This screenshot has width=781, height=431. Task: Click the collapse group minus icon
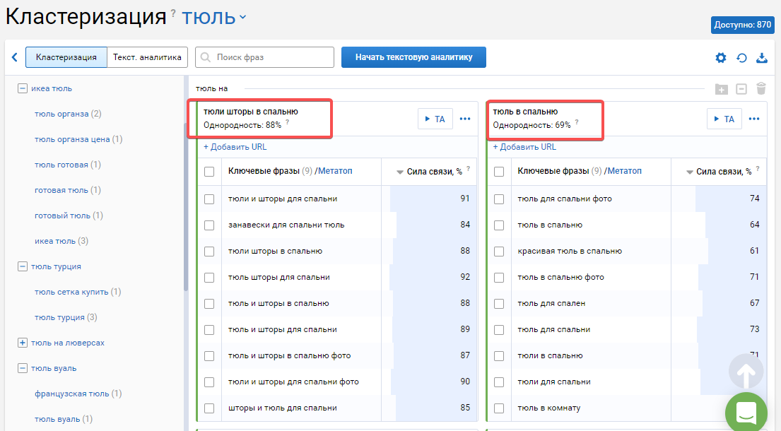[741, 89]
